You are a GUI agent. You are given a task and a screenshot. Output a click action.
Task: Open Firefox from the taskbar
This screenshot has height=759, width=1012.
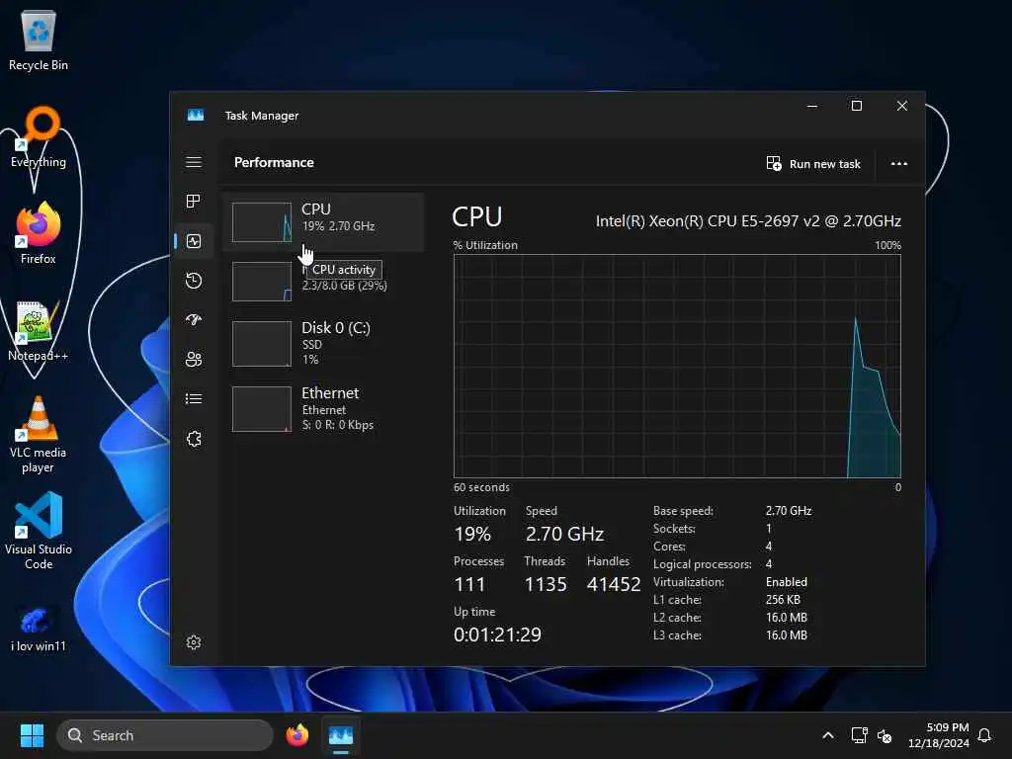coord(296,735)
